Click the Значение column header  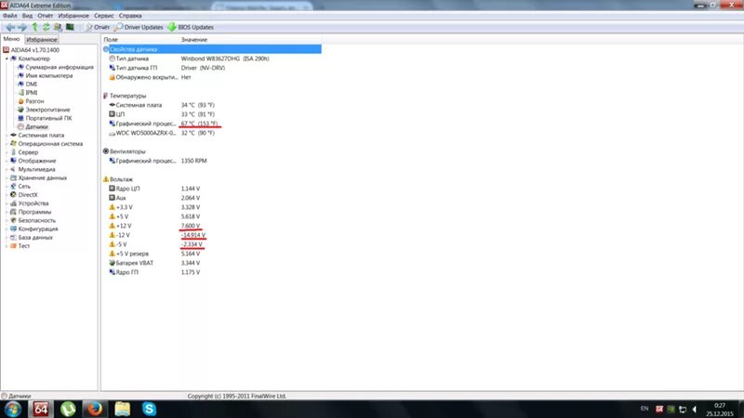[x=250, y=40]
